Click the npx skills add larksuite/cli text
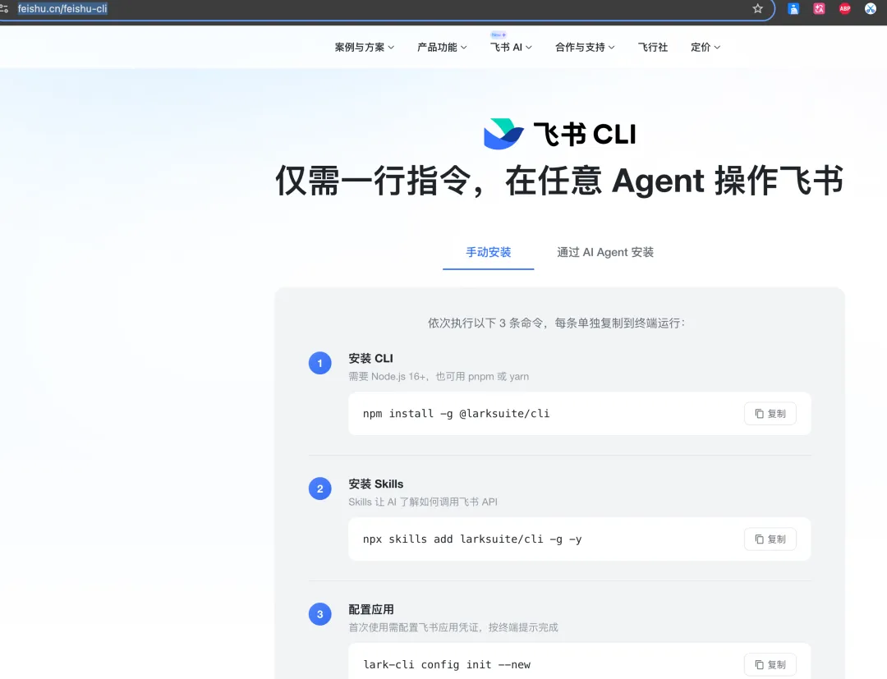The height and width of the screenshot is (679, 887). pos(472,539)
